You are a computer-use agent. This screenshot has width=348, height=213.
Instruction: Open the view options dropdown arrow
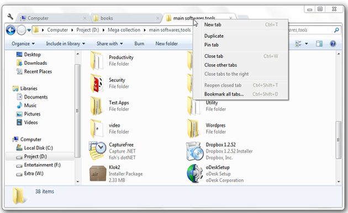coord(306,44)
